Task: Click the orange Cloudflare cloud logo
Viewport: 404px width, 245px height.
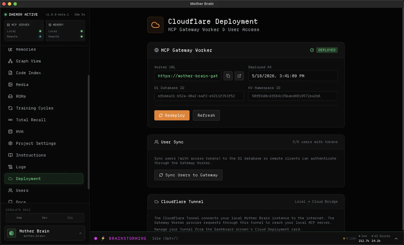Action: (155, 25)
